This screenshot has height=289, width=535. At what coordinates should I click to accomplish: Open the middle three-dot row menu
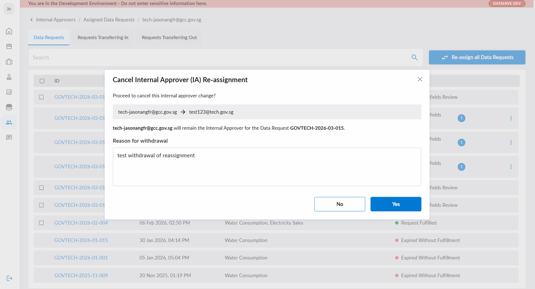point(511,142)
